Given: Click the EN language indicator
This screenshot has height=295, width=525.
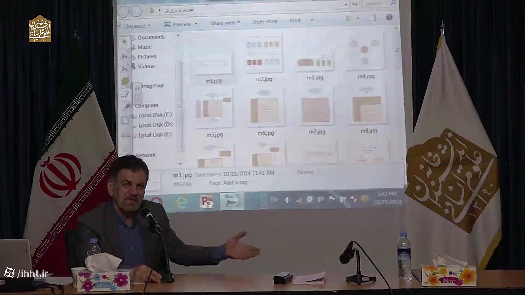Looking at the screenshot, I should 274,199.
